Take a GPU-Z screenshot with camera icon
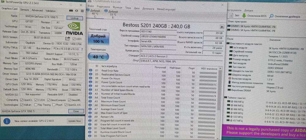 point(71,11)
